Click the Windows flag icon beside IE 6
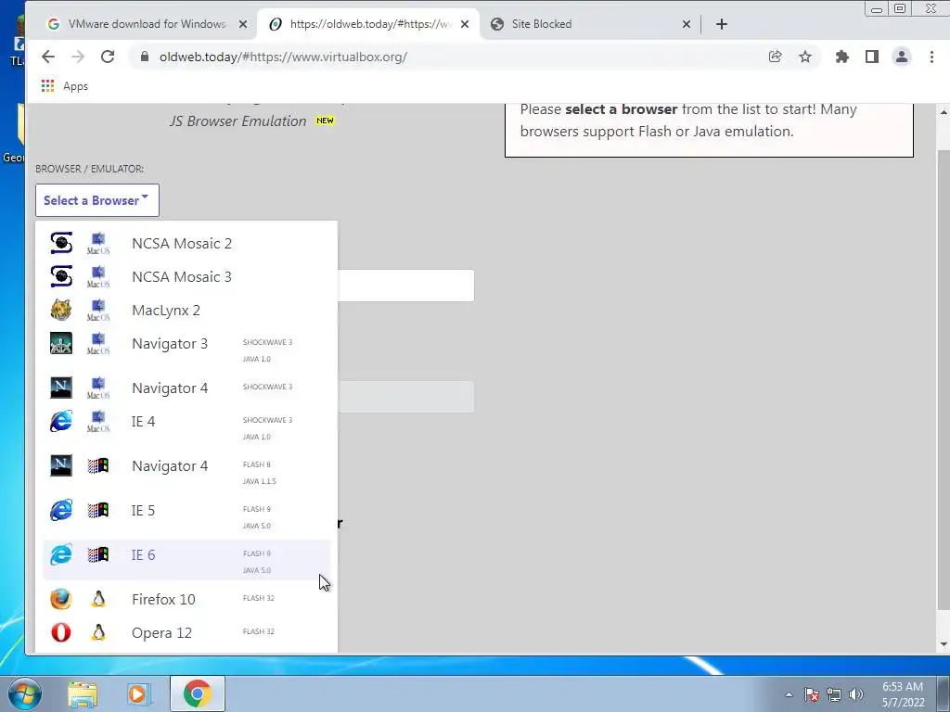The image size is (950, 712). (x=98, y=554)
